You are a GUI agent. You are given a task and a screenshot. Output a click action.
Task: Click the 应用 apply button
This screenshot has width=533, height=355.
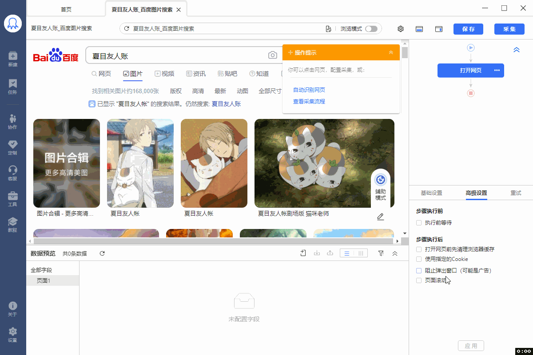tap(471, 346)
